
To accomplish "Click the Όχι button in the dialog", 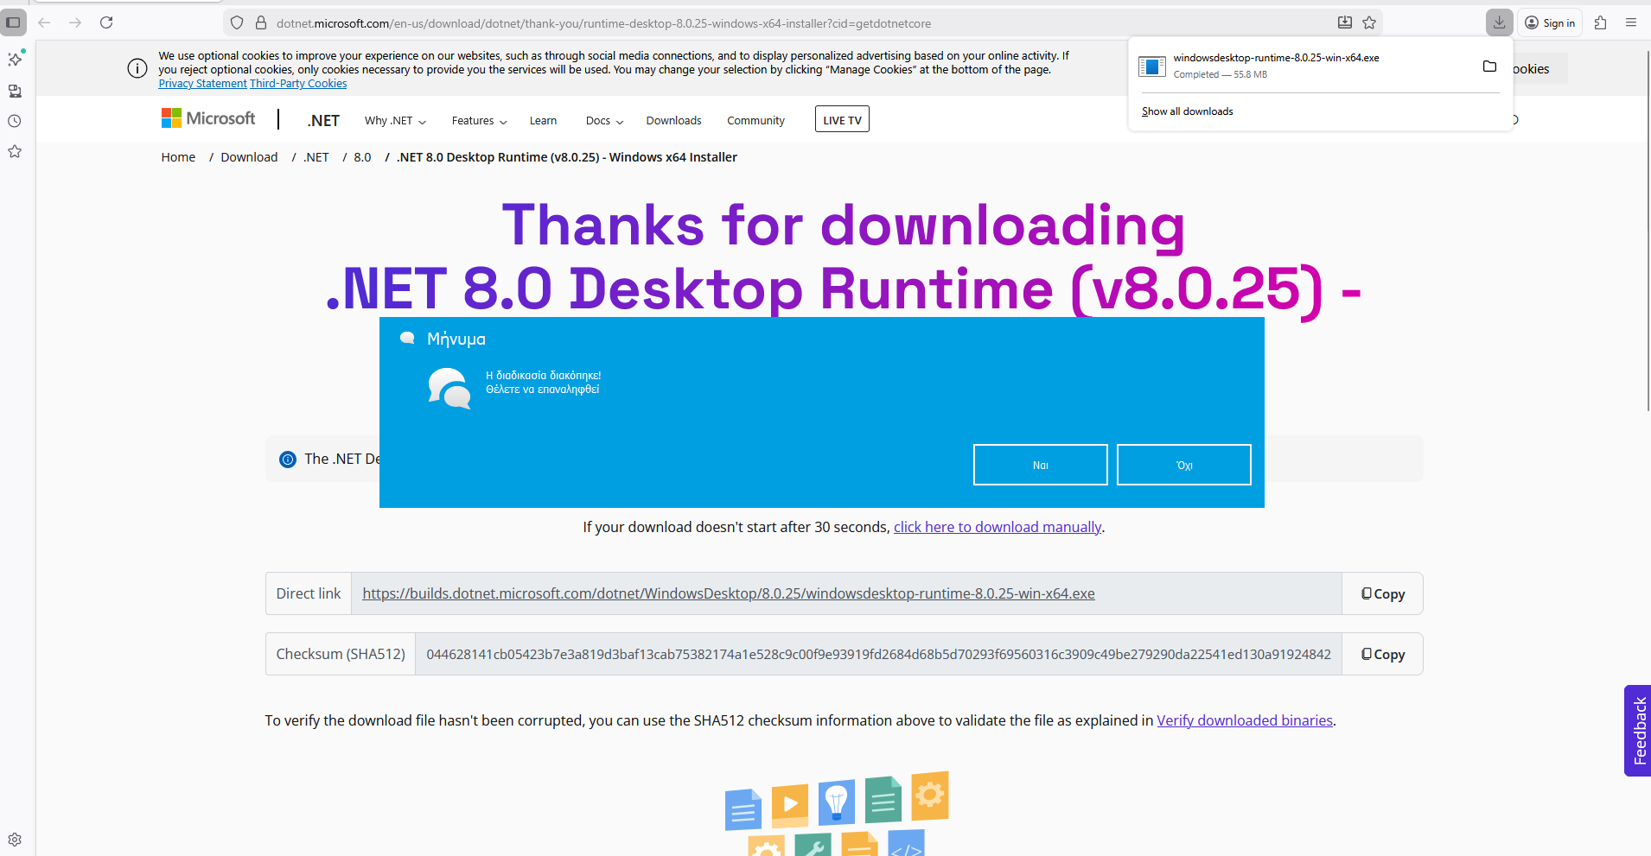I will coord(1183,465).
